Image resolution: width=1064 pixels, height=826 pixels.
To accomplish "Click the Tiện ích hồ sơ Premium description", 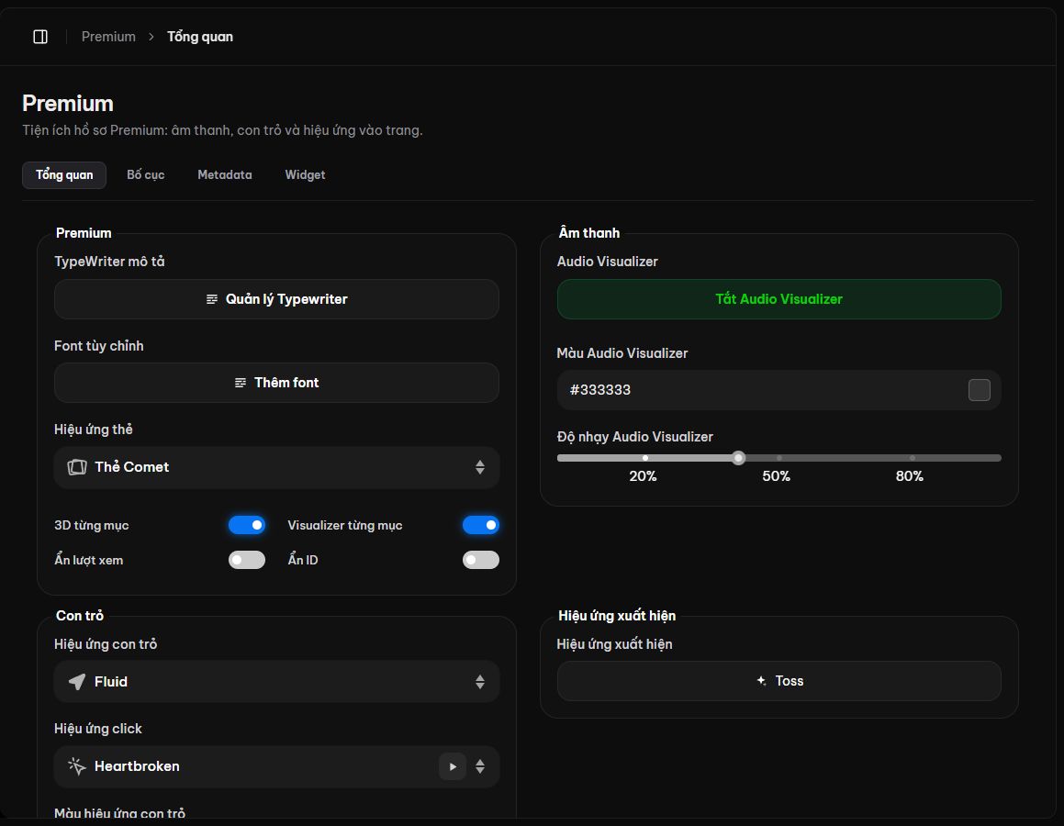I will (x=222, y=130).
